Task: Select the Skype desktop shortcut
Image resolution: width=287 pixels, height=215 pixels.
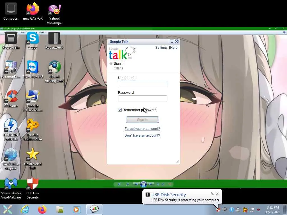Action: click(33, 41)
